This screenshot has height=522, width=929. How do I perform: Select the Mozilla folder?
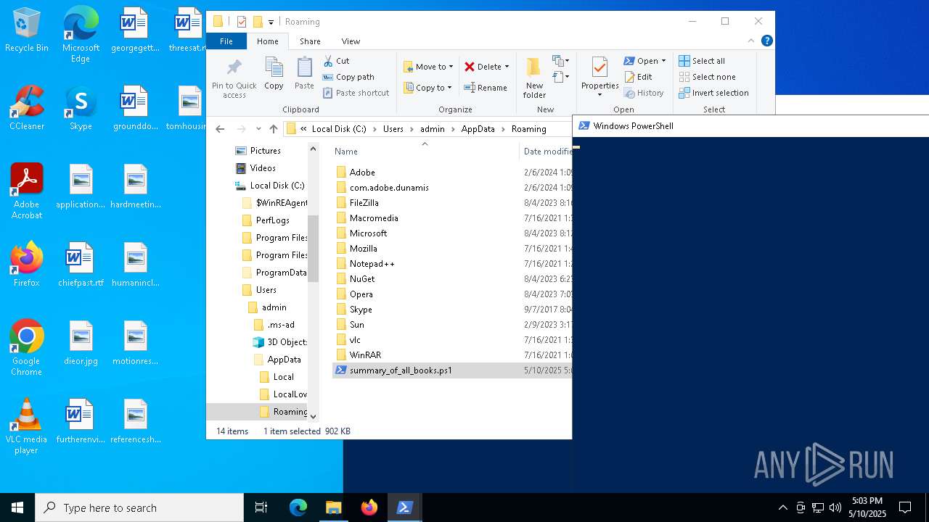[363, 249]
